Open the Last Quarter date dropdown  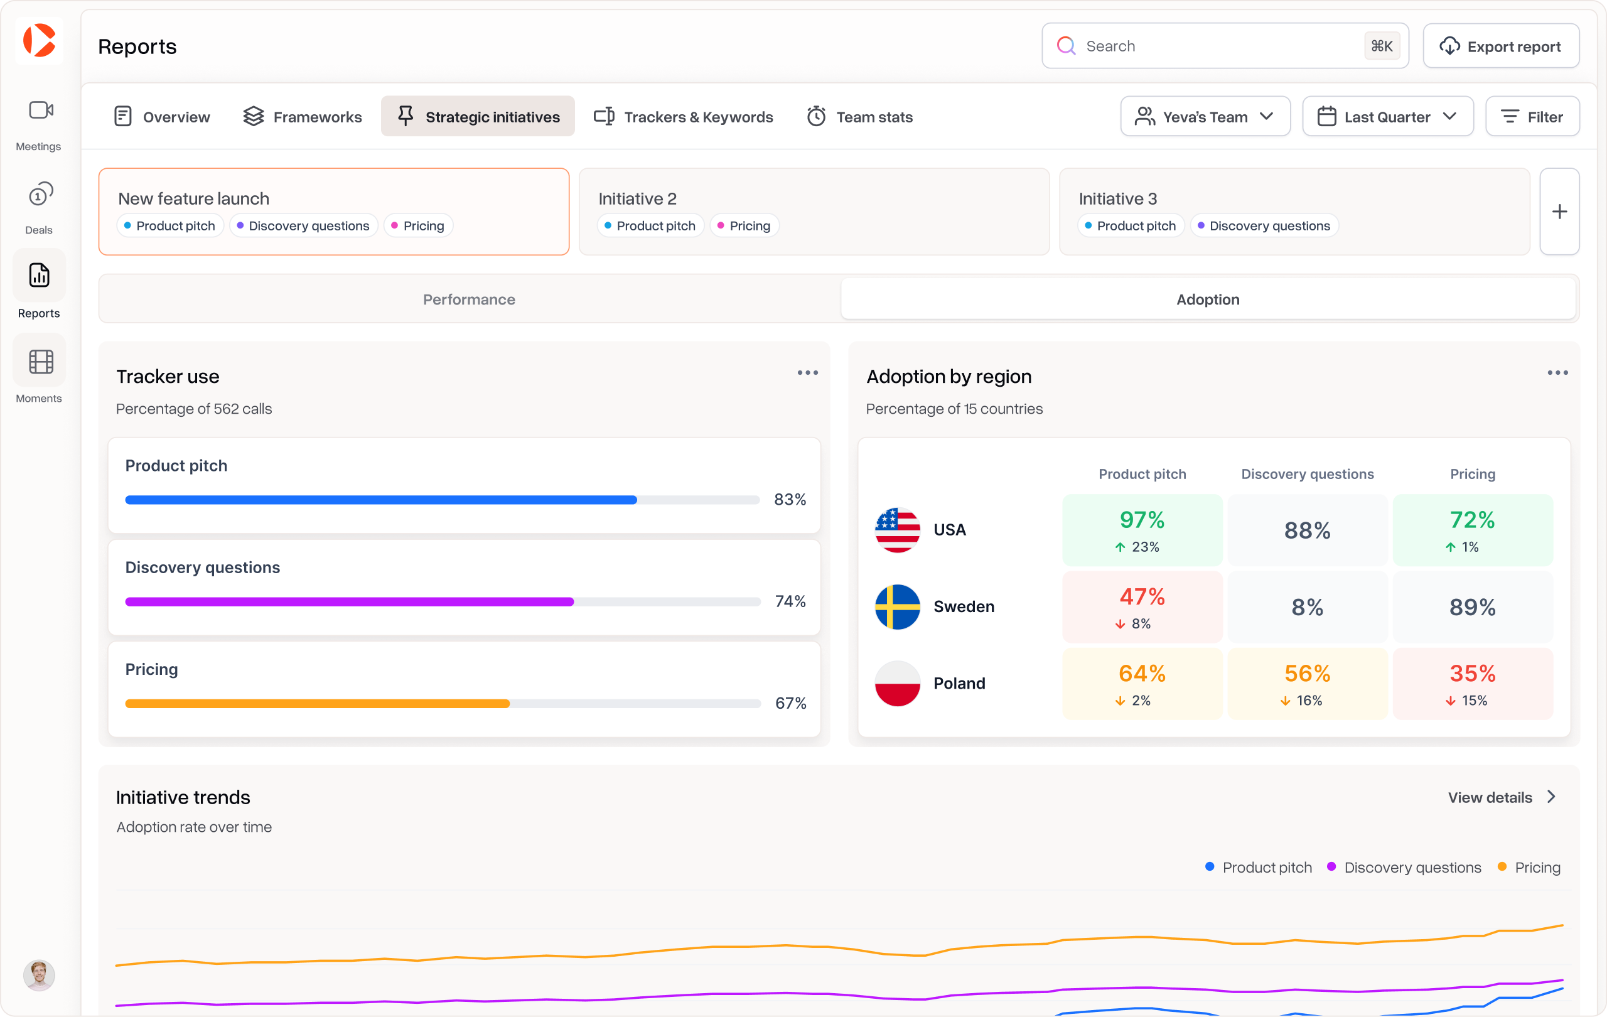pyautogui.click(x=1387, y=117)
